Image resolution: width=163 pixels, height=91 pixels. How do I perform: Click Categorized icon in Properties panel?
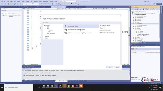click(x=132, y=49)
